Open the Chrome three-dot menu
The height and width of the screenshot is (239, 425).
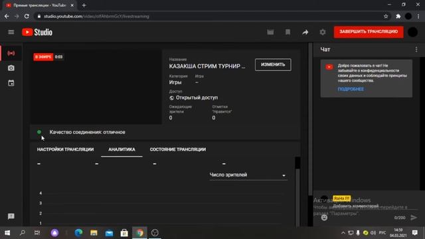(419, 16)
